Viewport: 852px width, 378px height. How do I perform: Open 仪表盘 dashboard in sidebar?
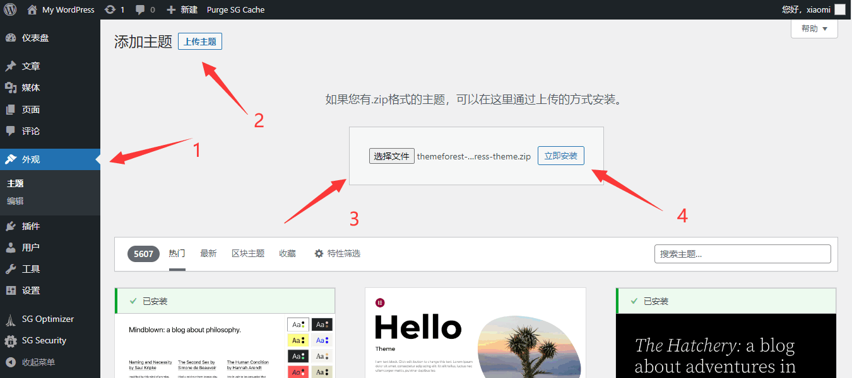[35, 38]
